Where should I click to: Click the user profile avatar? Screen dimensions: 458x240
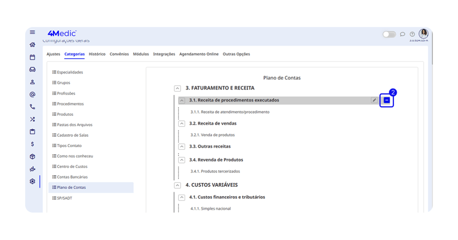point(424,34)
